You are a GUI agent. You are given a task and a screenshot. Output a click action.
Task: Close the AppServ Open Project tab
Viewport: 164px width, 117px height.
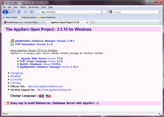[x=87, y=22]
